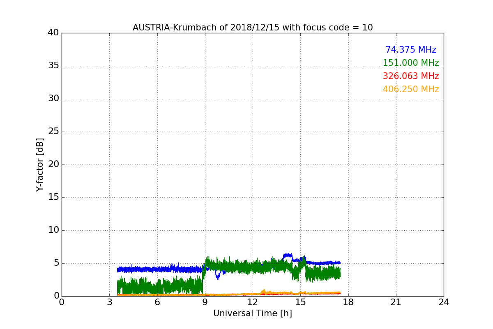Click the 'Y-factor [dB]' axis label
493x329 pixels.
click(x=40, y=164)
